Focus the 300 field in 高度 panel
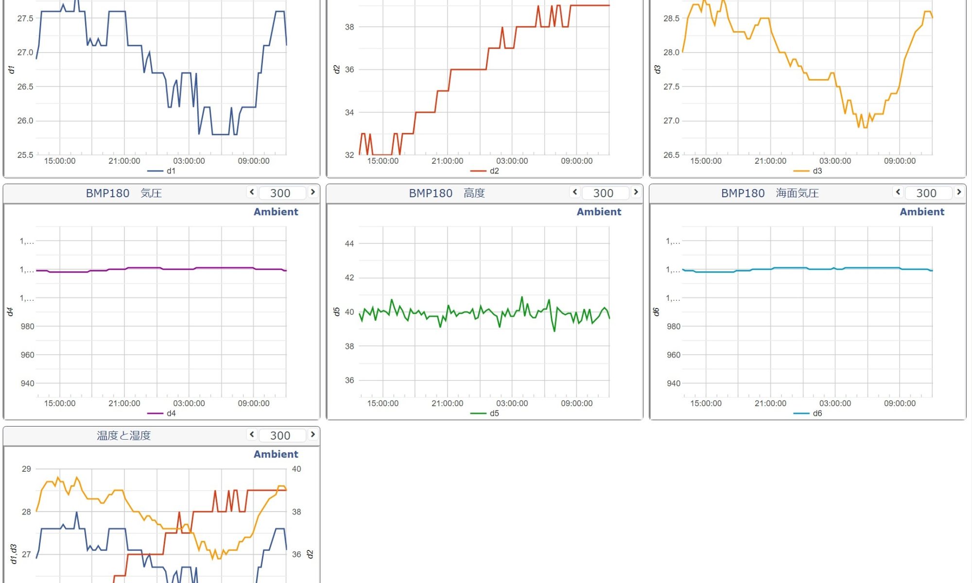The width and height of the screenshot is (972, 583). 605,193
